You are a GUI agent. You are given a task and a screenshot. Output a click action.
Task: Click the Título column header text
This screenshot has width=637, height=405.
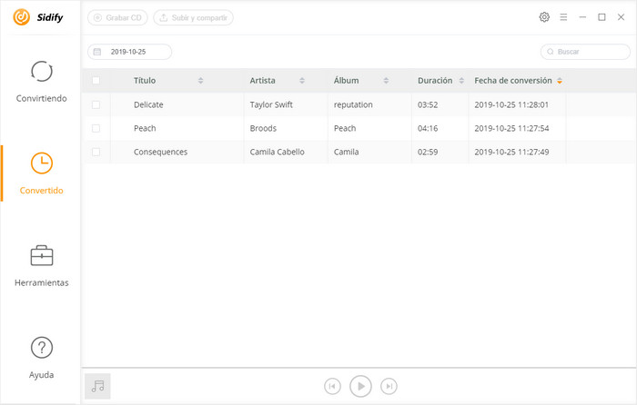click(145, 80)
